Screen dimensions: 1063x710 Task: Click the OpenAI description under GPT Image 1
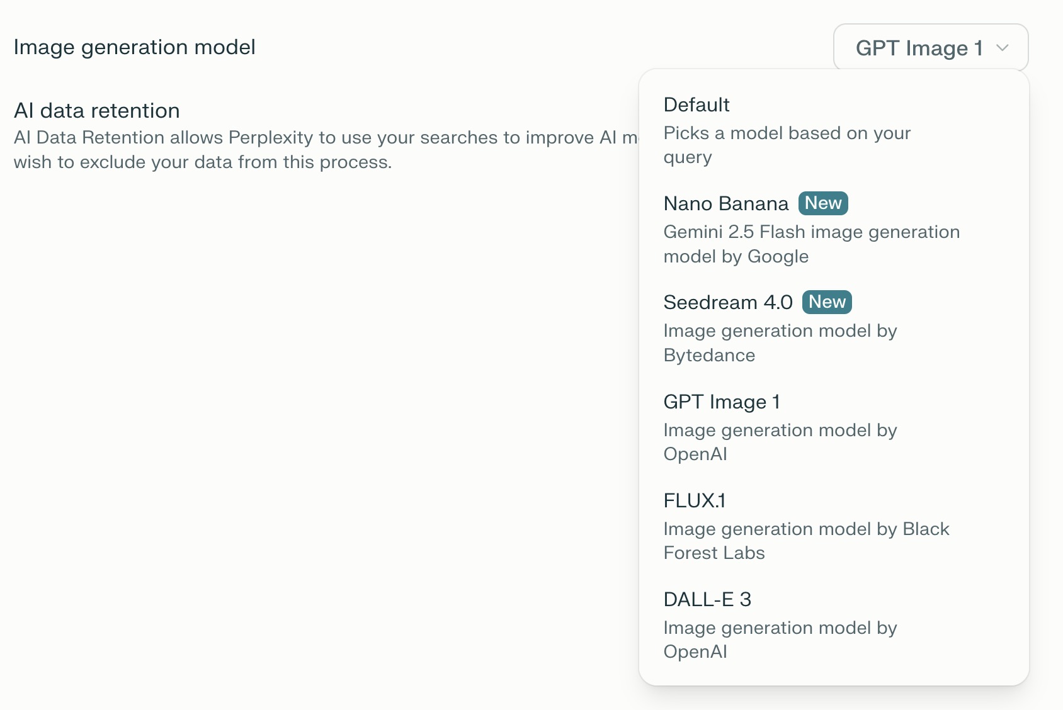tap(780, 442)
